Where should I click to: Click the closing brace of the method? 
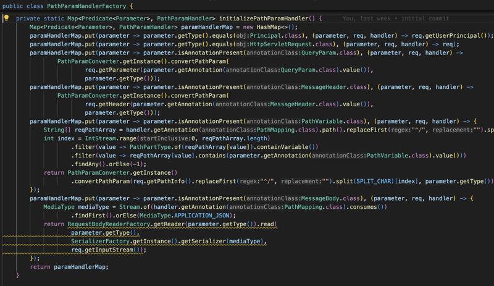point(18,275)
